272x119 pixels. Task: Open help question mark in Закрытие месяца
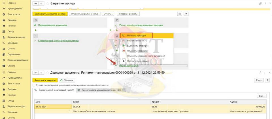coord(186,14)
